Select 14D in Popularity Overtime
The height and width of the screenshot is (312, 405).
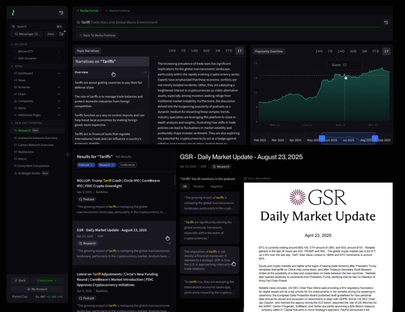tap(341, 51)
